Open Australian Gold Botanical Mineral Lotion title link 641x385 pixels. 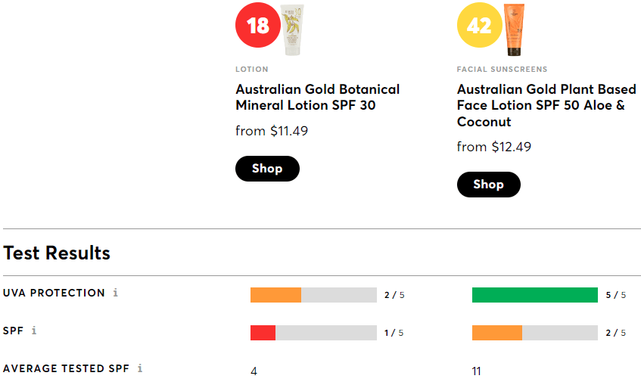317,98
